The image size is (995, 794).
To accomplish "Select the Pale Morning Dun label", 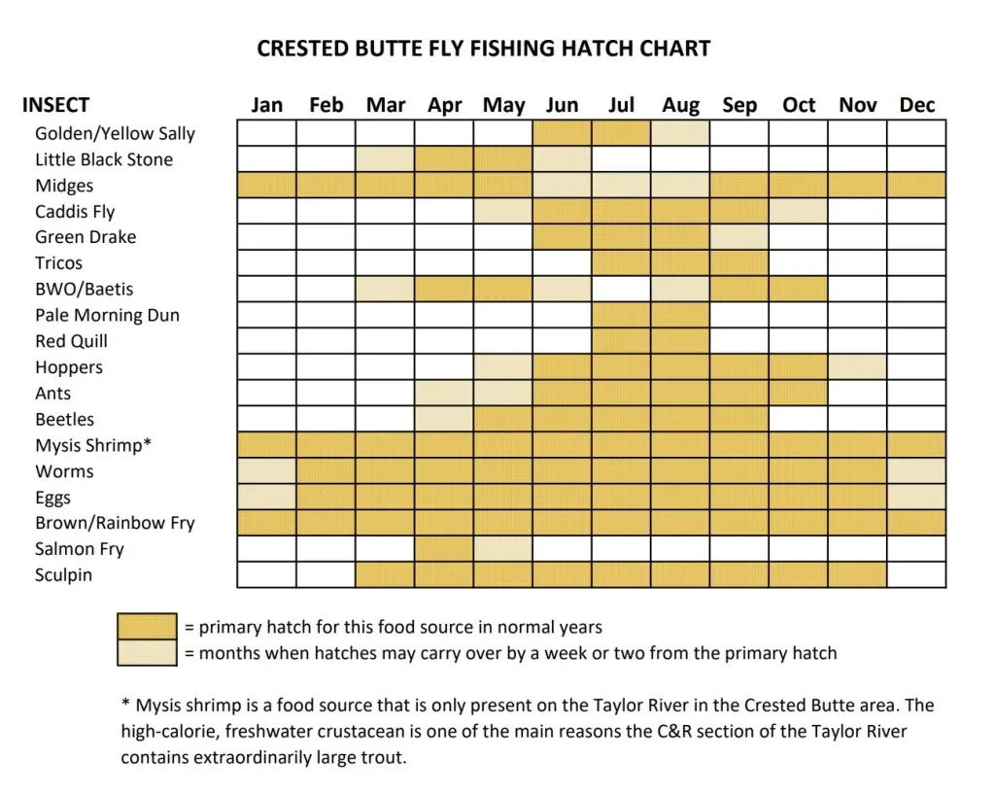I will (x=107, y=315).
